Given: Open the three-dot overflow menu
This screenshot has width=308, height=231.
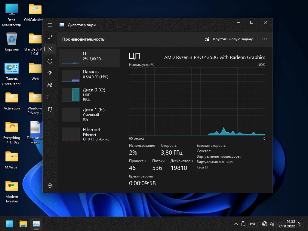Looking at the screenshot, I should click(264, 39).
